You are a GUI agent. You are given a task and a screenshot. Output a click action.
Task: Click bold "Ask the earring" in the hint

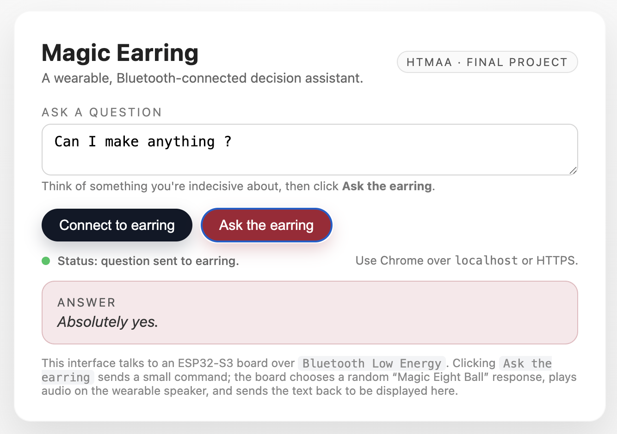click(387, 187)
